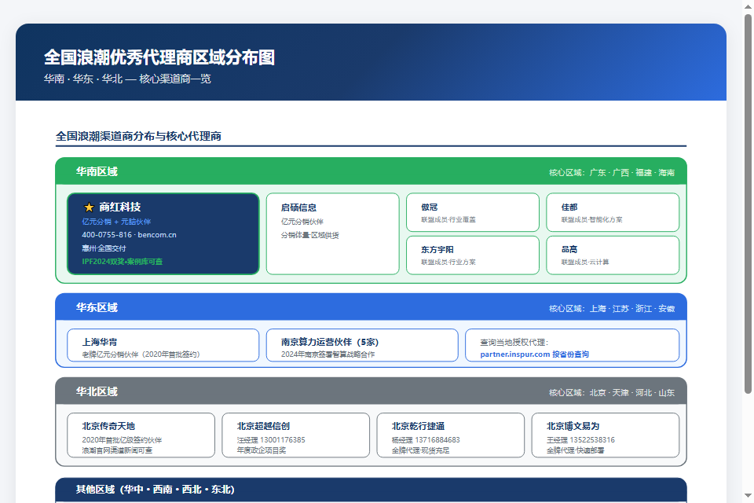This screenshot has width=754, height=503.
Task: Click 2020年首批亿级签约伙伴 text in 北京传奇天地 card
Action: pos(122,440)
